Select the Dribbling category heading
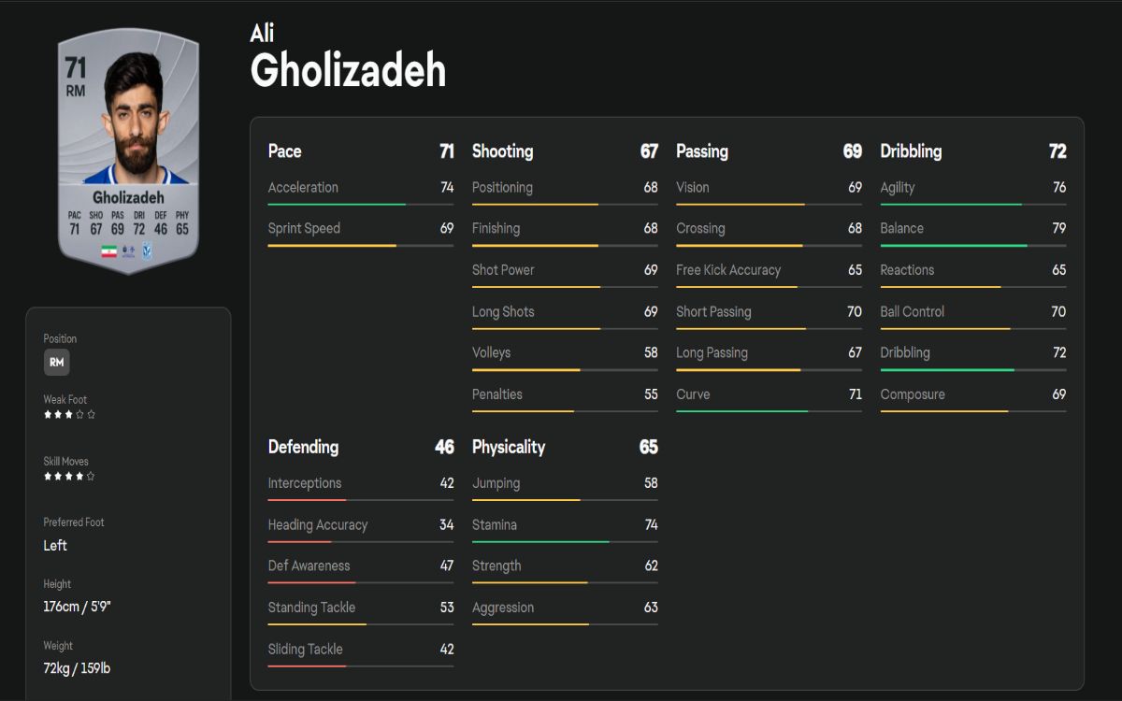This screenshot has width=1122, height=701. click(x=911, y=151)
